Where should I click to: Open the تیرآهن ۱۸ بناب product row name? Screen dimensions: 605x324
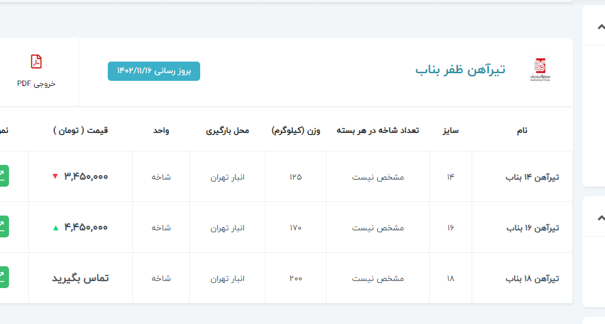click(533, 278)
